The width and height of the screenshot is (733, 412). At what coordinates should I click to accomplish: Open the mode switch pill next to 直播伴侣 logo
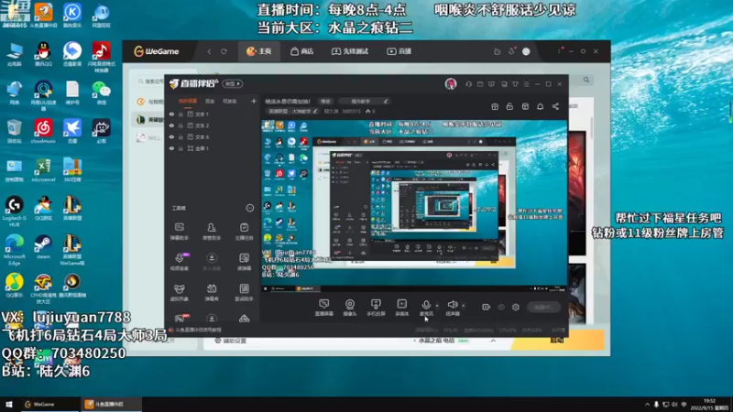(x=233, y=83)
